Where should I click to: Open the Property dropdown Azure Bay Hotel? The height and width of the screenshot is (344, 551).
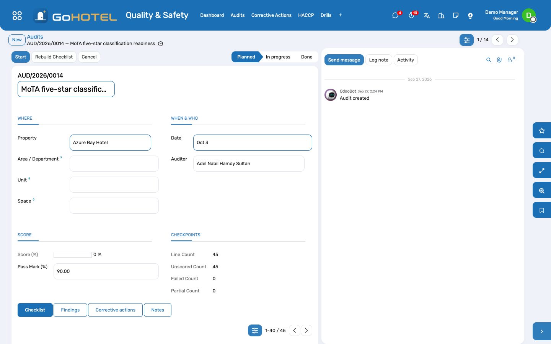click(x=110, y=143)
